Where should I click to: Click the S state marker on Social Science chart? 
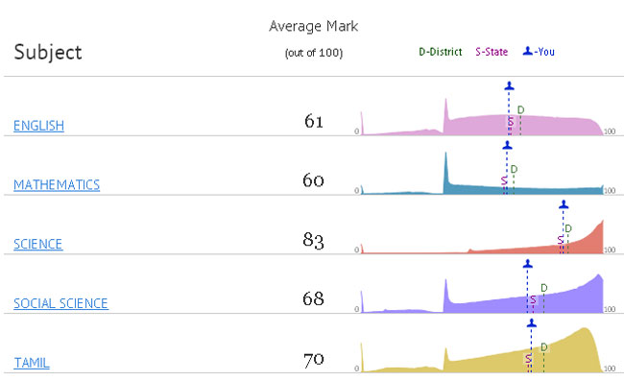pos(533,299)
